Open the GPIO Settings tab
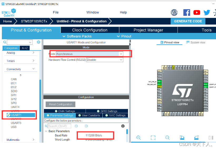This screenshot has height=149, width=216. [x=107, y=111]
